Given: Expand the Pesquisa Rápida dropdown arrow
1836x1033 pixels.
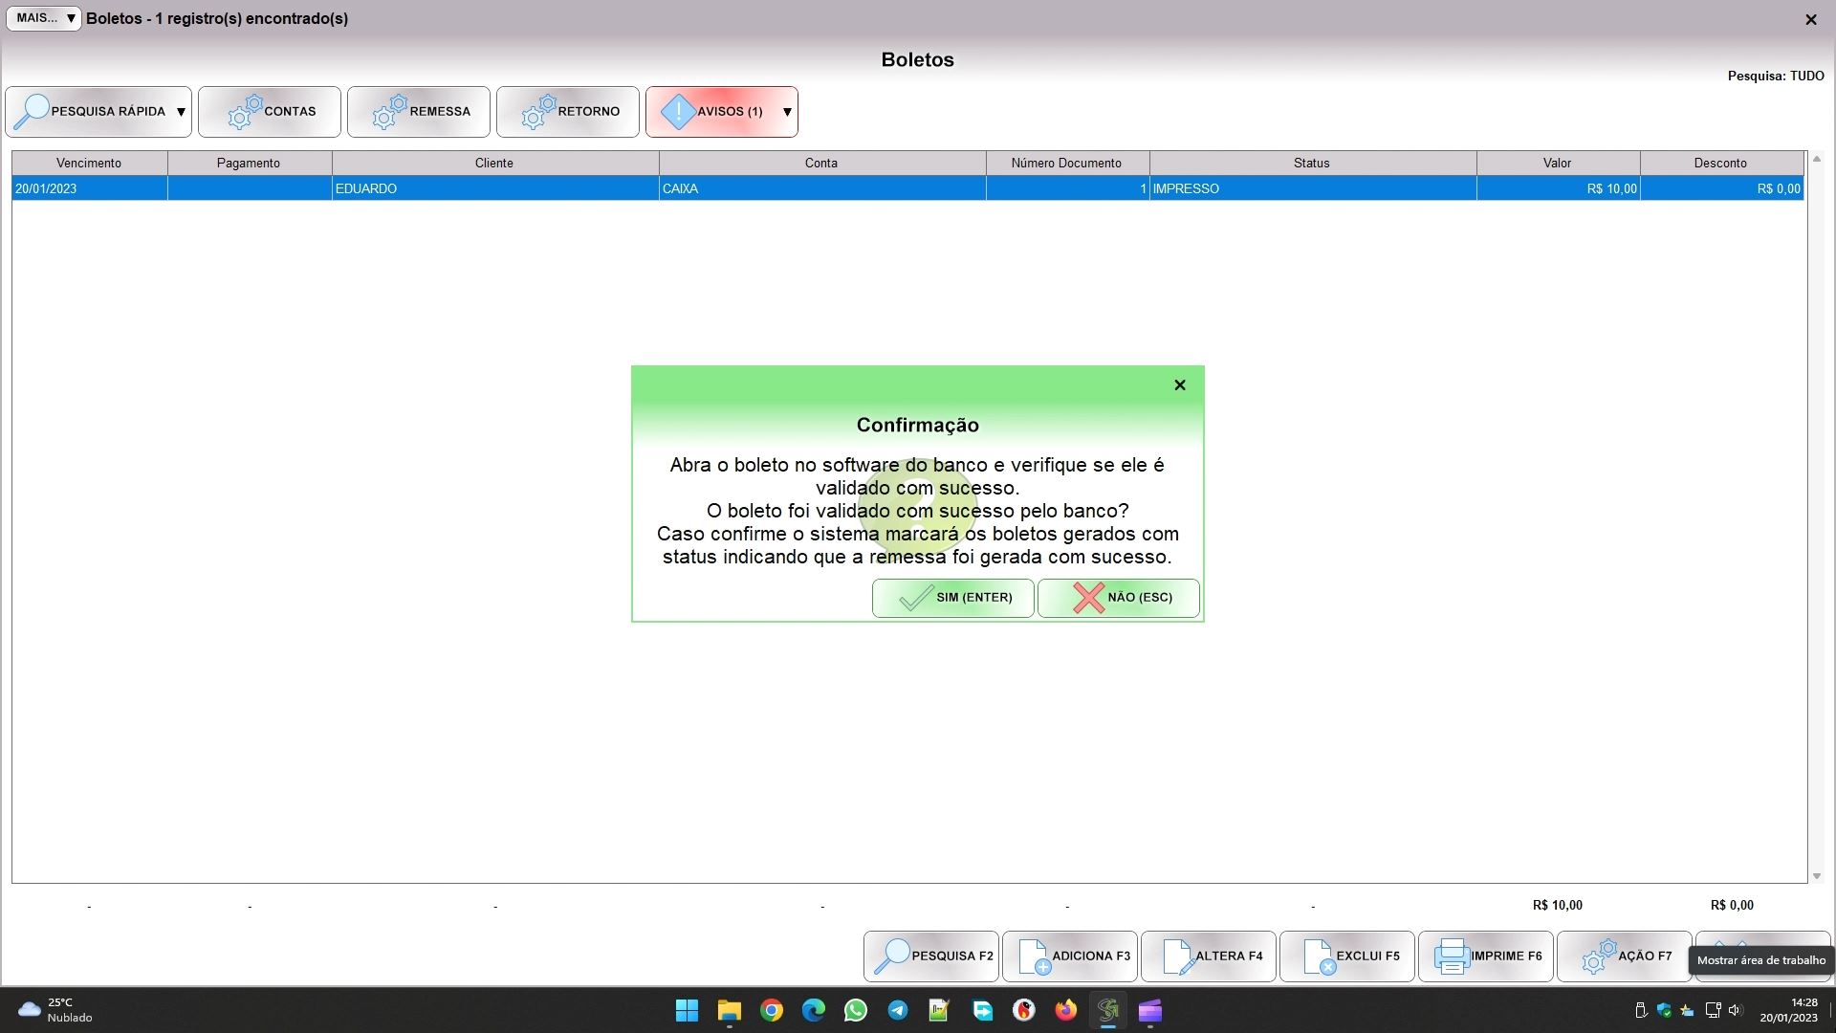Looking at the screenshot, I should click(x=181, y=112).
